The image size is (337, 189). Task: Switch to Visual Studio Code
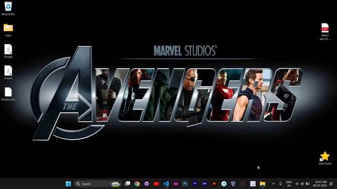pyautogui.click(x=166, y=184)
